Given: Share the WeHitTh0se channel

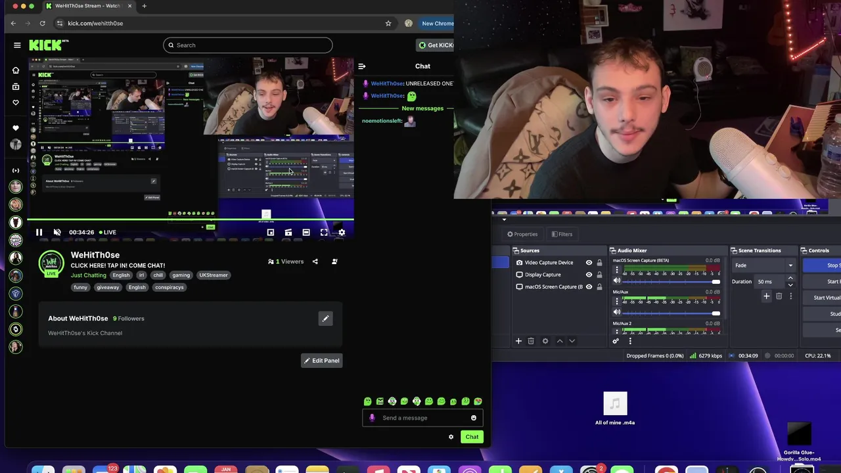Looking at the screenshot, I should (315, 261).
